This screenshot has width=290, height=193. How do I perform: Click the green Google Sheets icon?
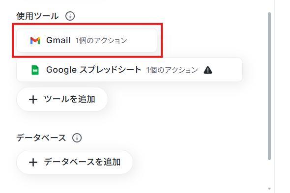click(x=35, y=70)
